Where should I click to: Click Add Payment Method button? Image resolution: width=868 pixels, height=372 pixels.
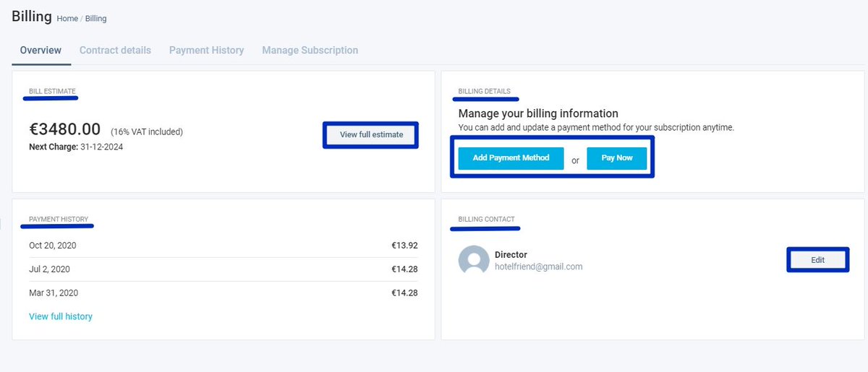pos(511,158)
